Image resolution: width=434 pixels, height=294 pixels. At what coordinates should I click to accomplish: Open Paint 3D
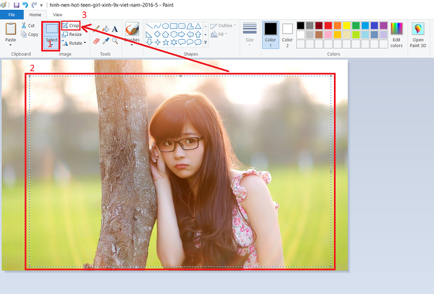418,35
